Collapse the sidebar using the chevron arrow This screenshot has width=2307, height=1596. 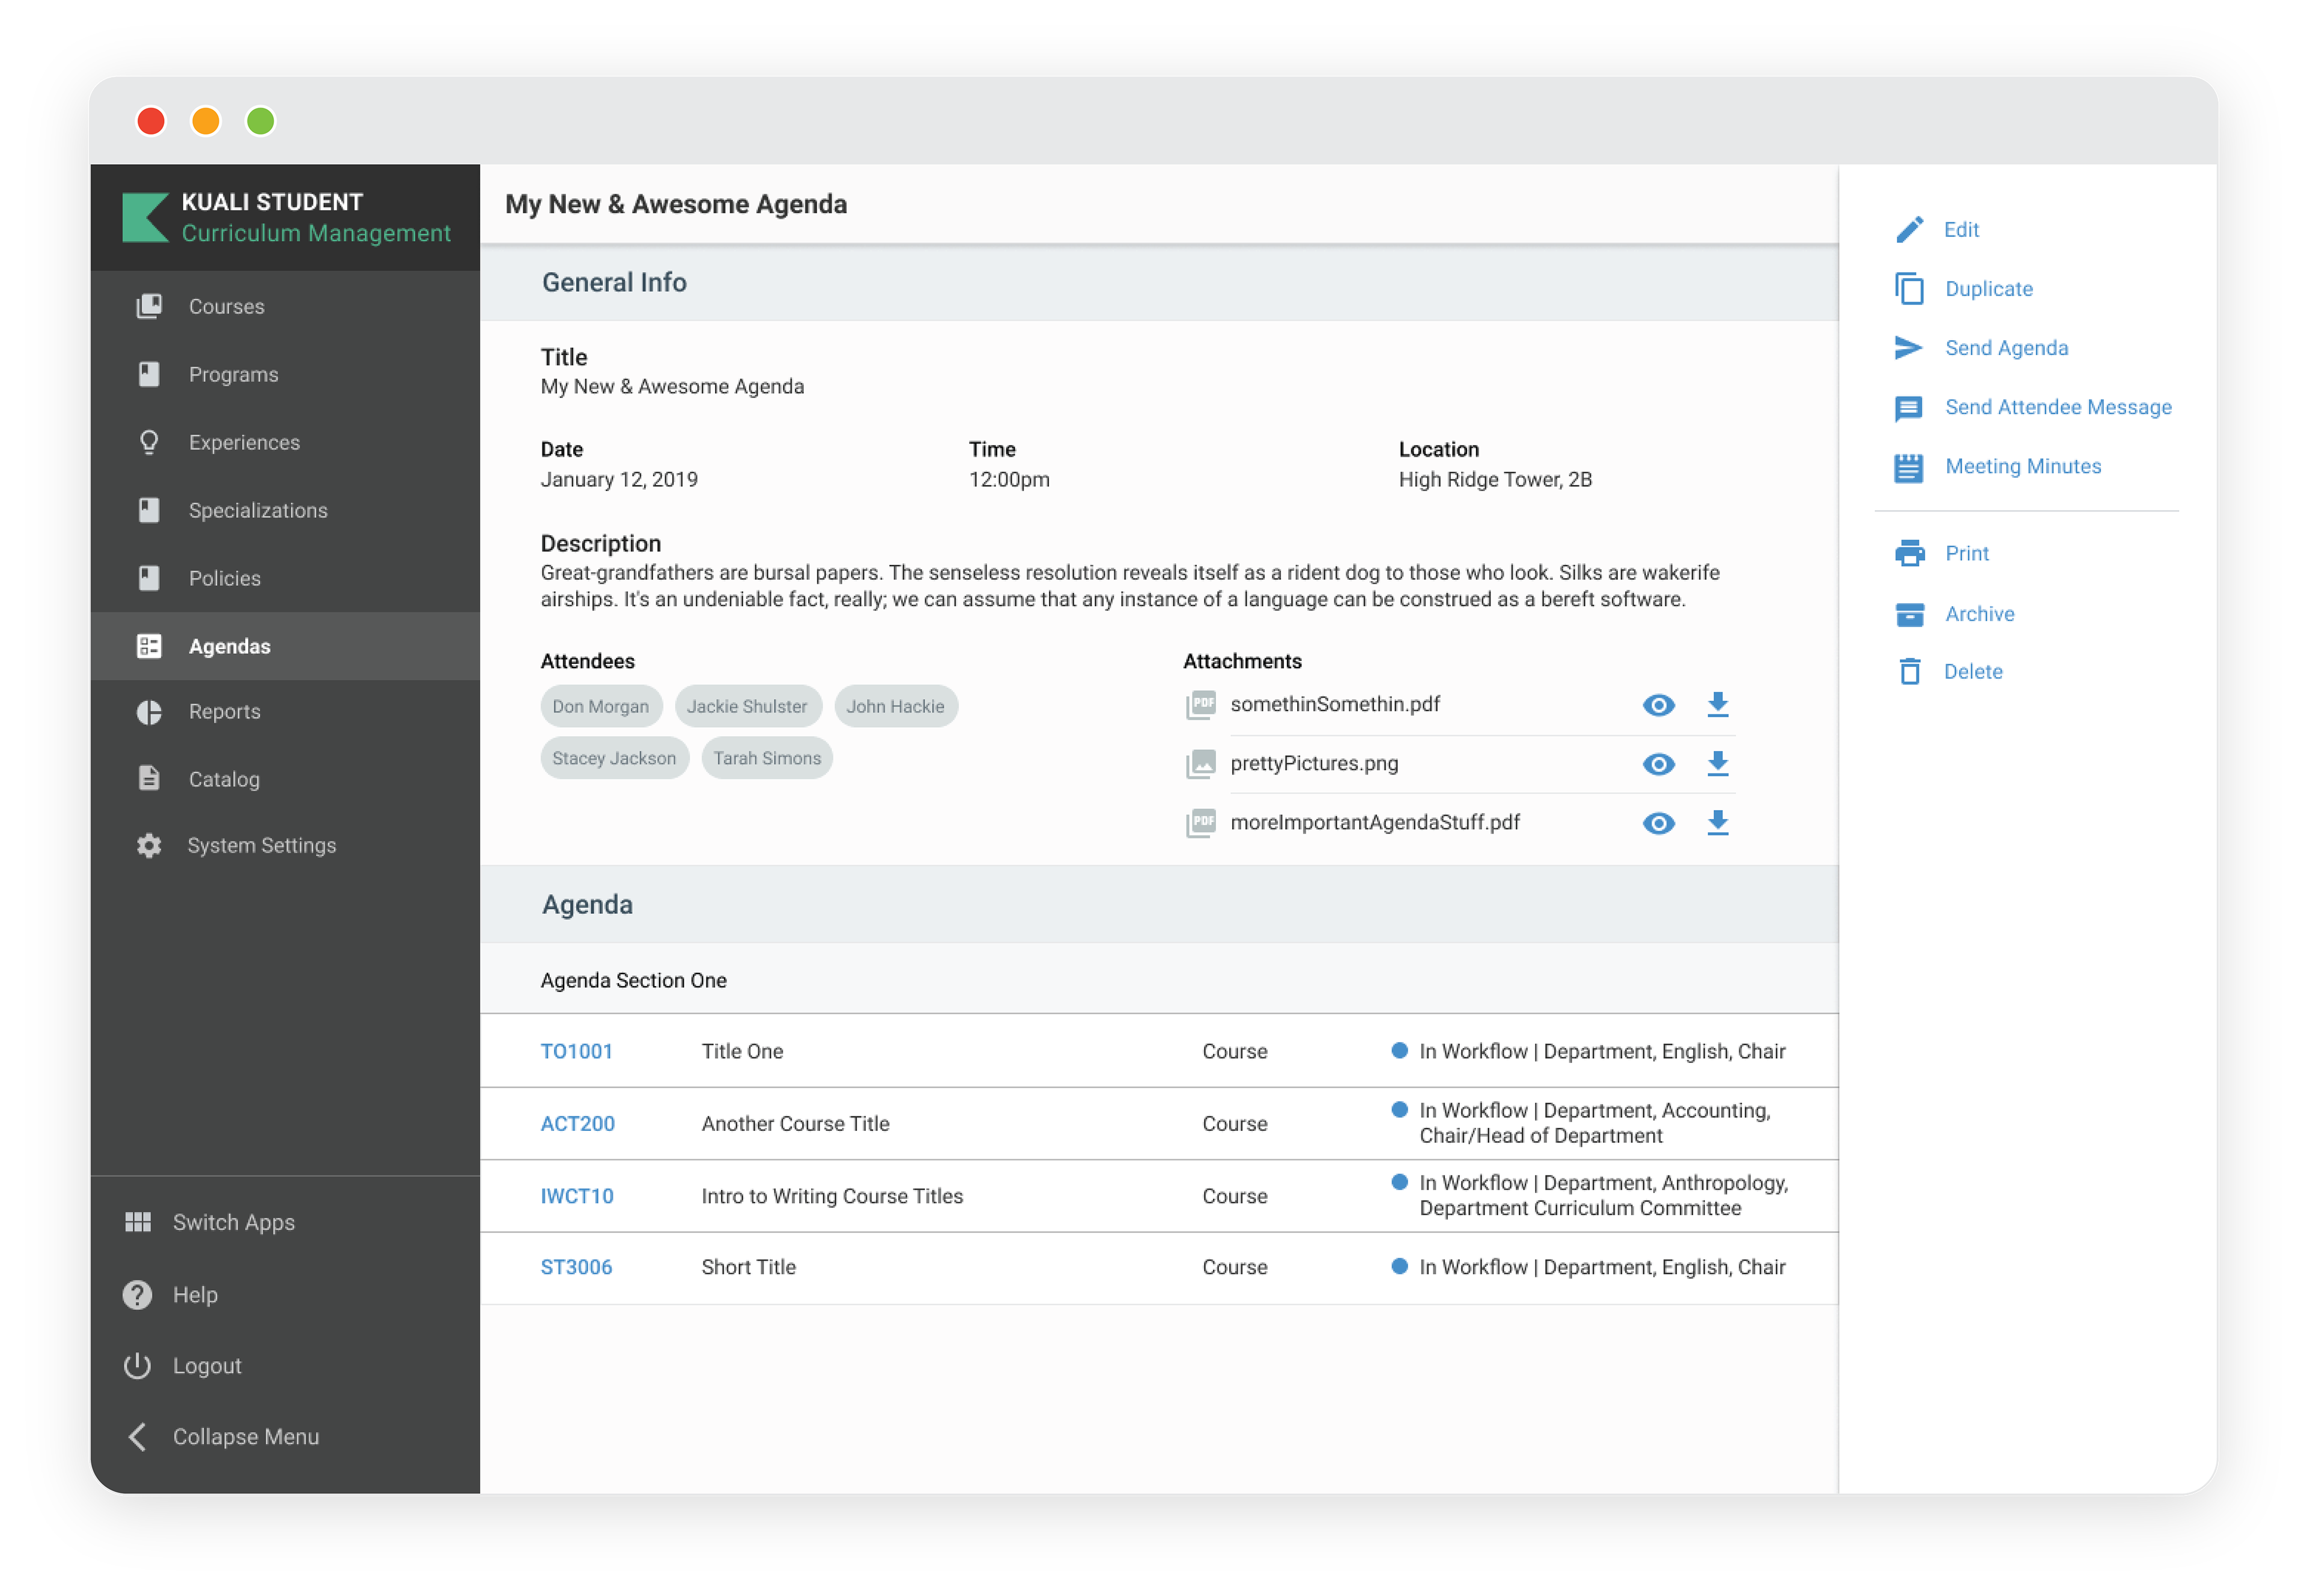click(138, 1436)
